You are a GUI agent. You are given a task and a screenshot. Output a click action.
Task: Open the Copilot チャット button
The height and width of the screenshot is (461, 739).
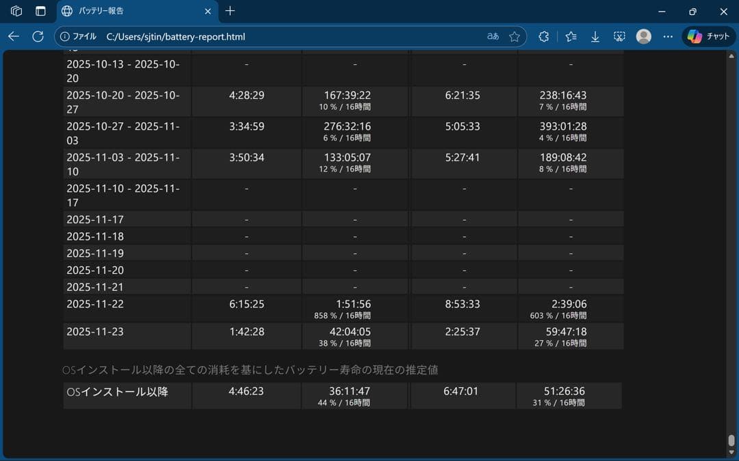(x=709, y=36)
